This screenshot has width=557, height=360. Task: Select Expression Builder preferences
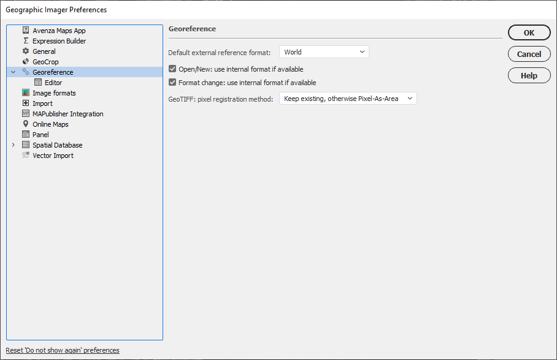(60, 41)
